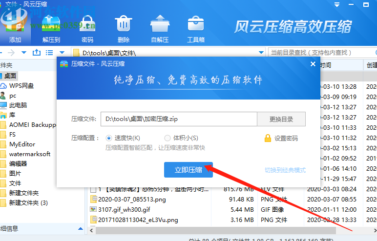
Task: Click the forward navigation arrow
Action: 11,52
